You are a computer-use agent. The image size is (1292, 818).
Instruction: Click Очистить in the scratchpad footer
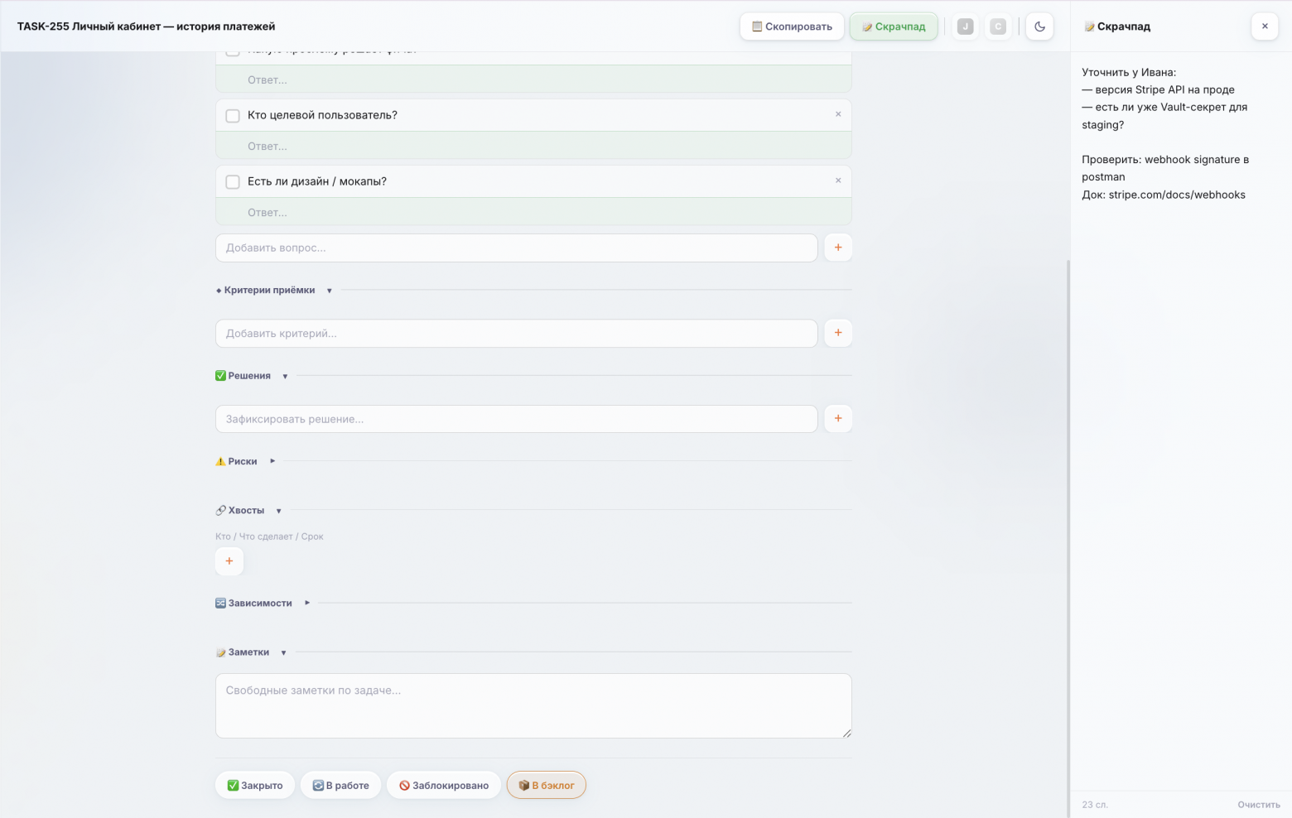[x=1259, y=805]
